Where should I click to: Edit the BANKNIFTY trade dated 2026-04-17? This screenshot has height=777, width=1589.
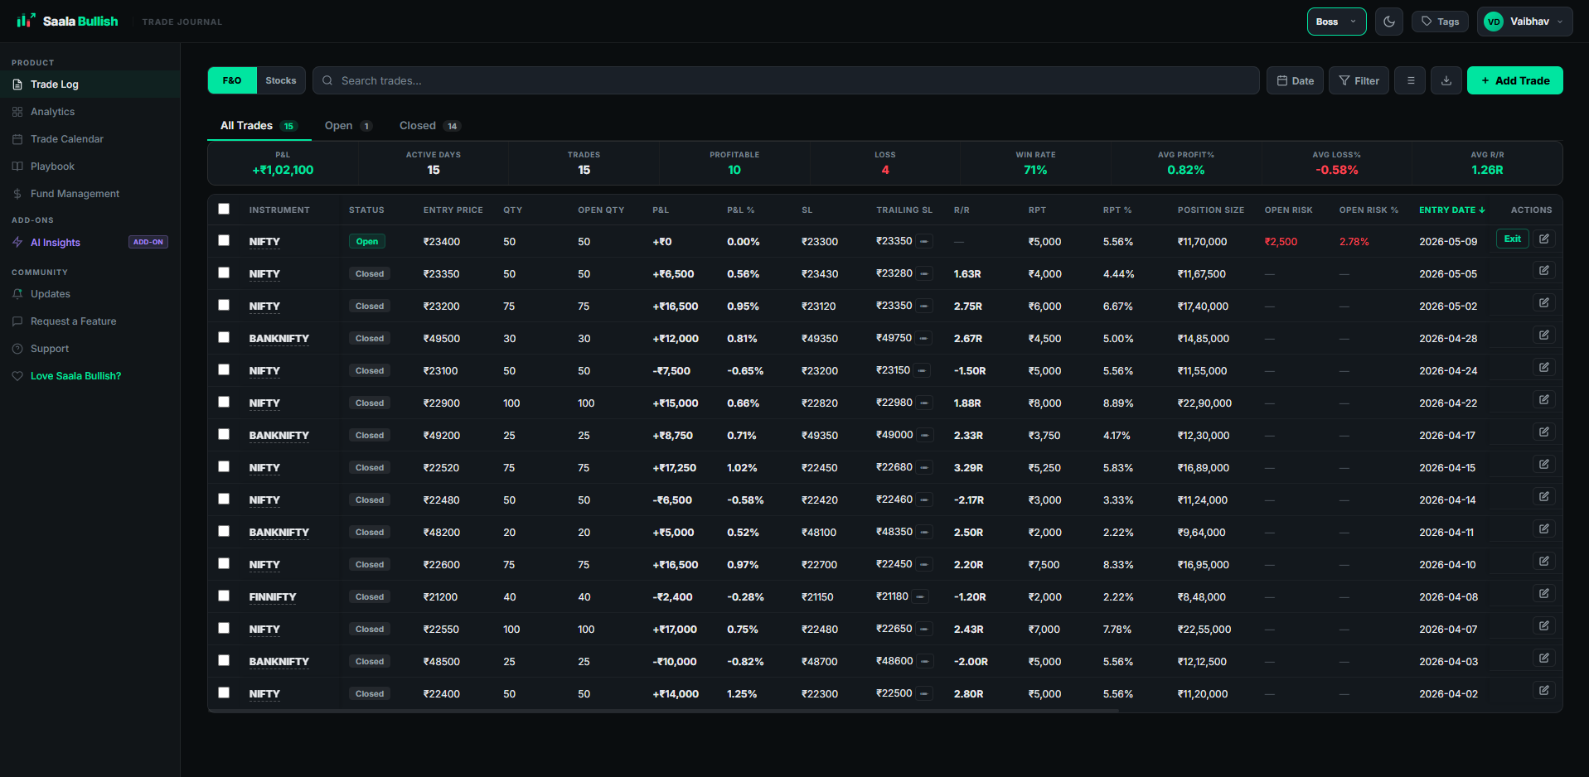pos(1544,432)
